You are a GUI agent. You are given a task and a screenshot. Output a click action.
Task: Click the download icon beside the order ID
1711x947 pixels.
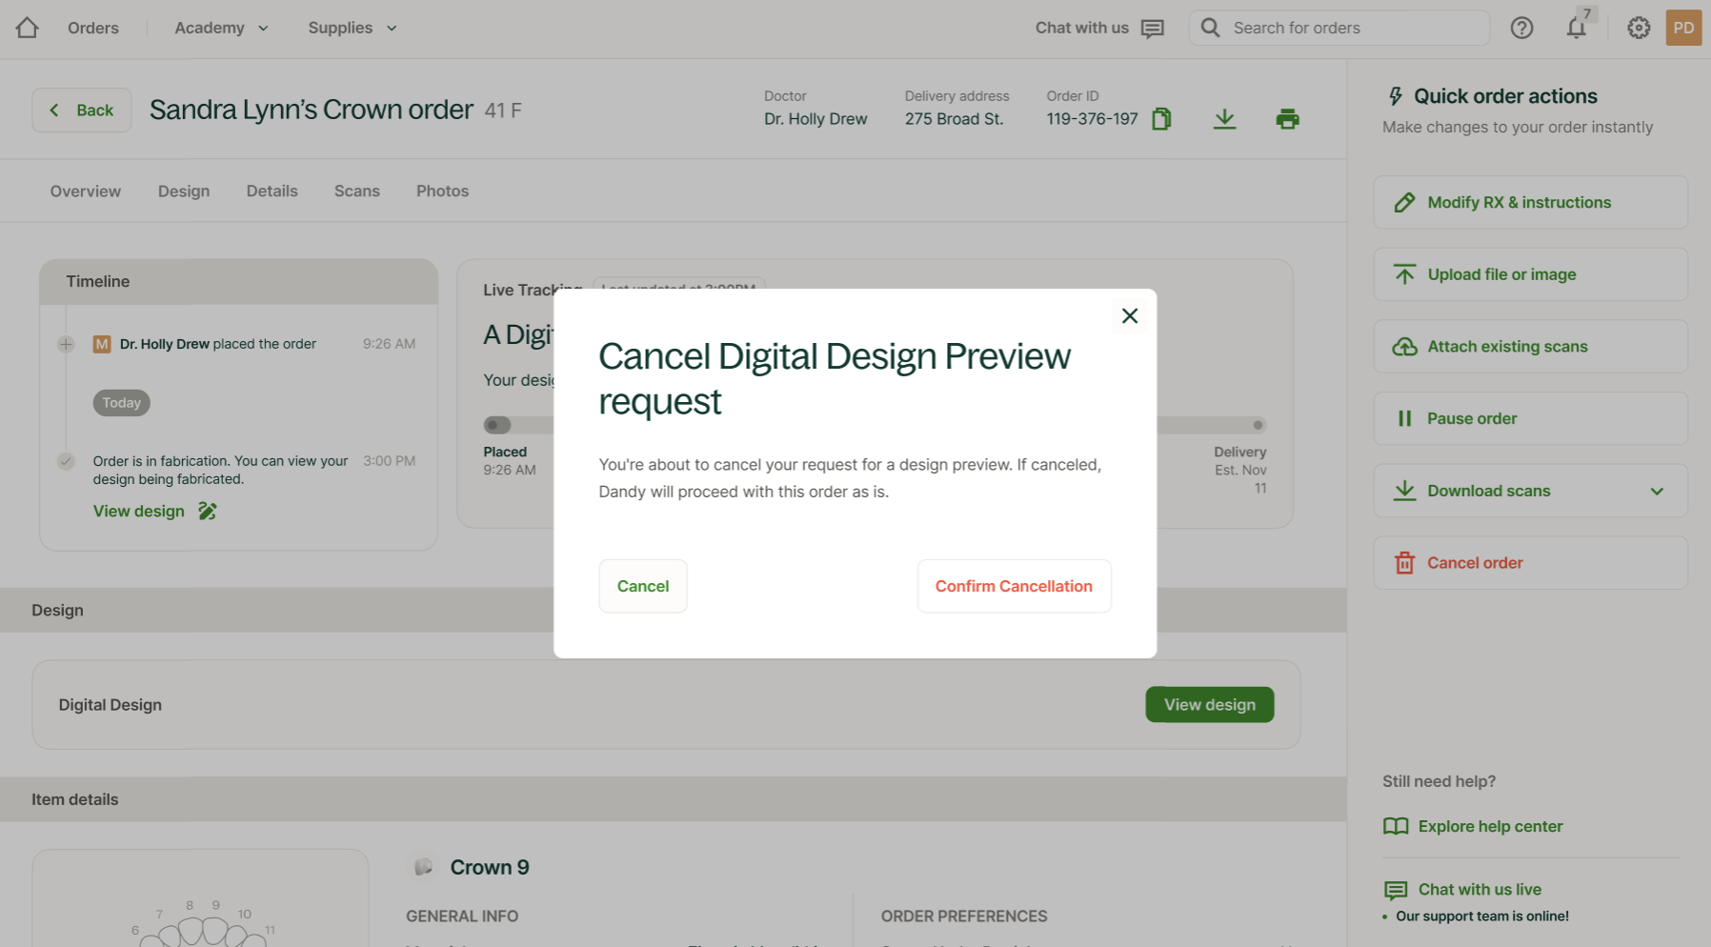pos(1224,119)
